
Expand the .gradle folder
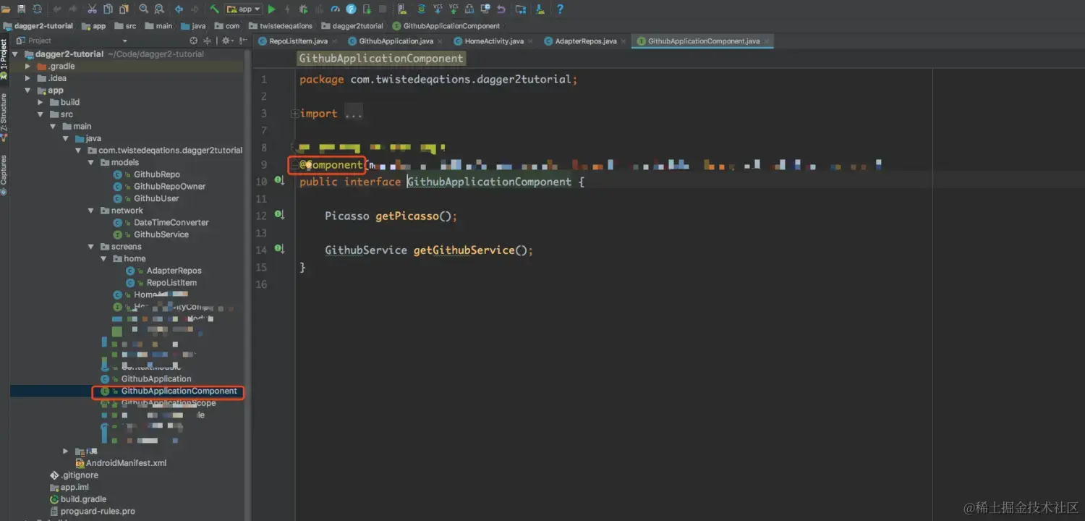(x=28, y=67)
